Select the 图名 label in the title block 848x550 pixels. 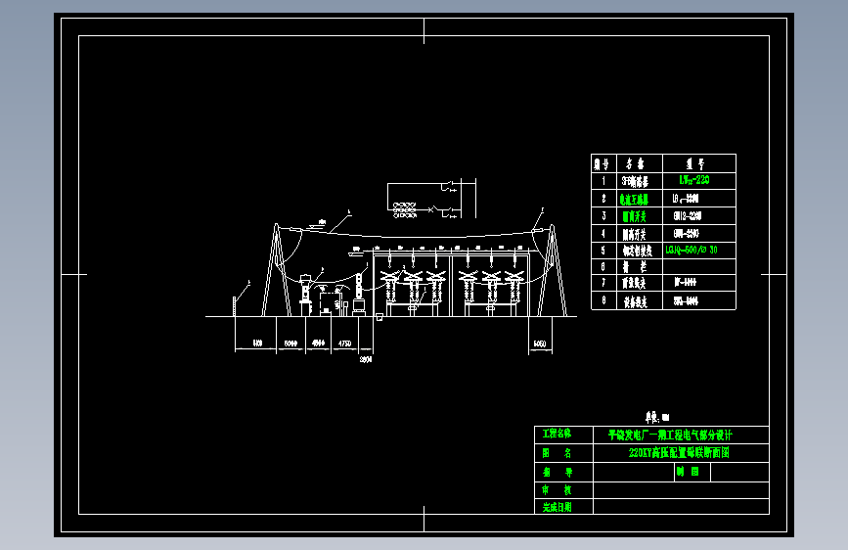(x=557, y=453)
